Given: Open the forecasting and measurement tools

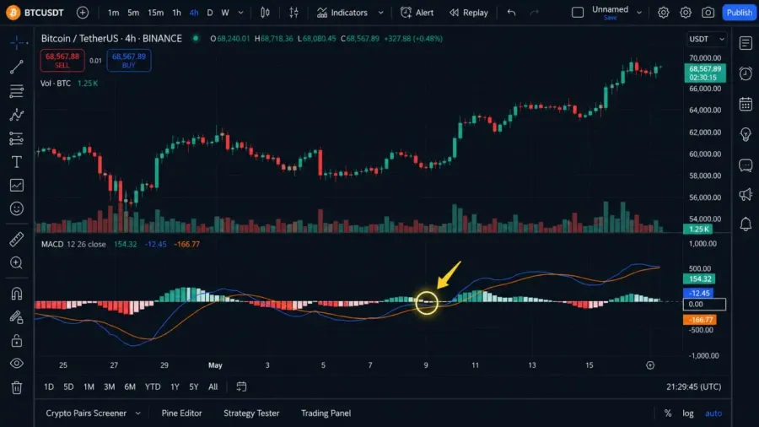Looking at the screenshot, I should (x=17, y=138).
